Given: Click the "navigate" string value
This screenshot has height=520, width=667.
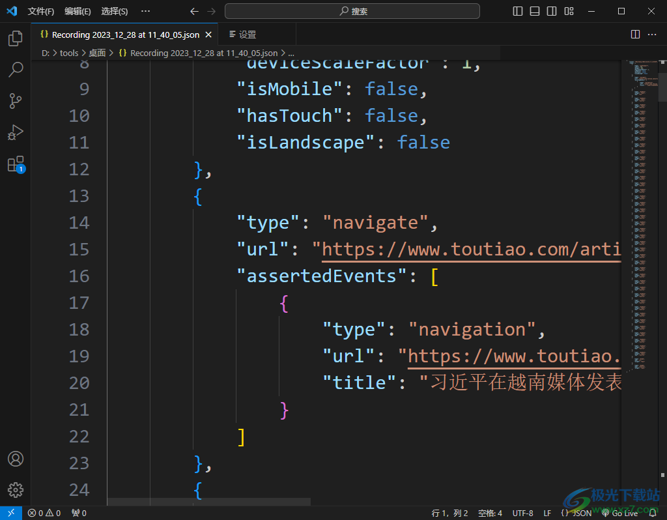Looking at the screenshot, I should (376, 223).
